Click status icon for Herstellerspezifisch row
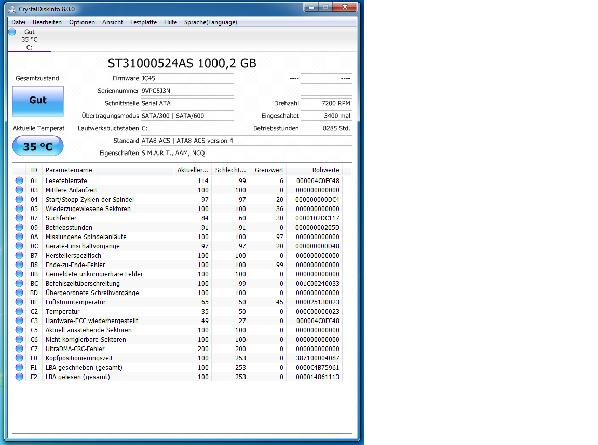Viewport: 598px width, 445px height. click(19, 255)
